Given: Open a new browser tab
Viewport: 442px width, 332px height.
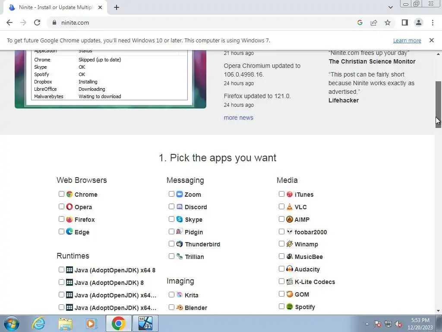Looking at the screenshot, I should 117,8.
